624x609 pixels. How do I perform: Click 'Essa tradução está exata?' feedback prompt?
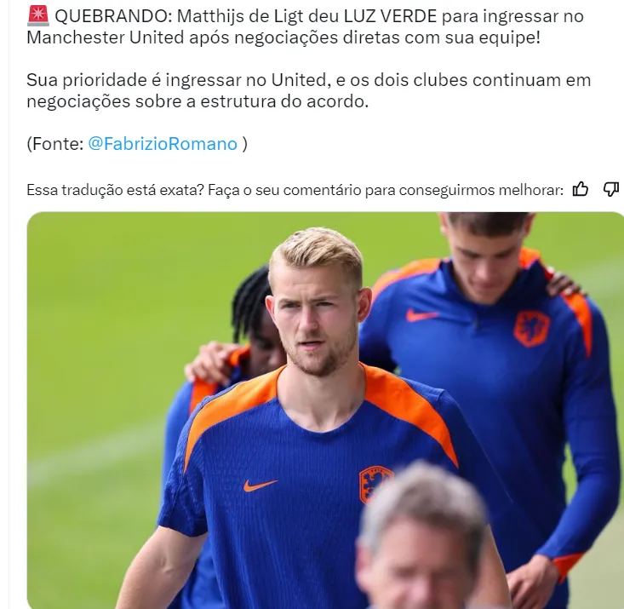point(115,190)
